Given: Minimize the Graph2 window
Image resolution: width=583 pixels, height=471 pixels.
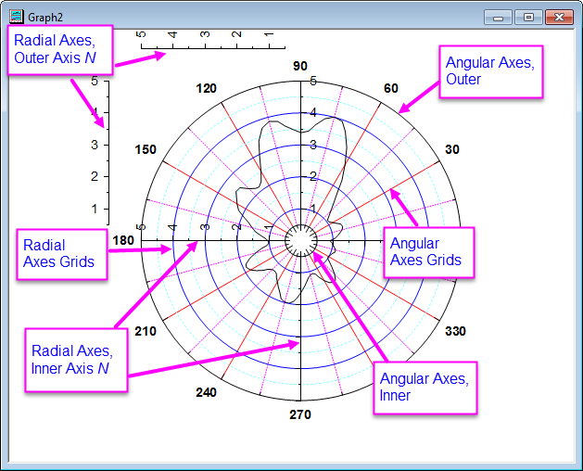Looking at the screenshot, I should [499, 17].
